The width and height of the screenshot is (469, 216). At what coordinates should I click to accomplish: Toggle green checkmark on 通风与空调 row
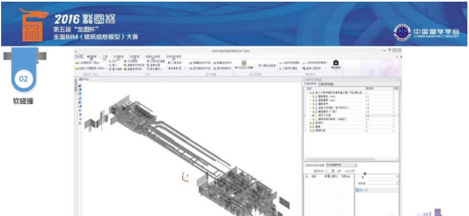pos(313,115)
